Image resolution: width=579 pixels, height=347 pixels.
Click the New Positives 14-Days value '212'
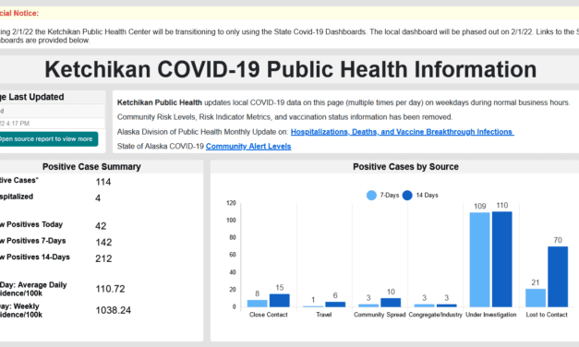[x=103, y=258]
